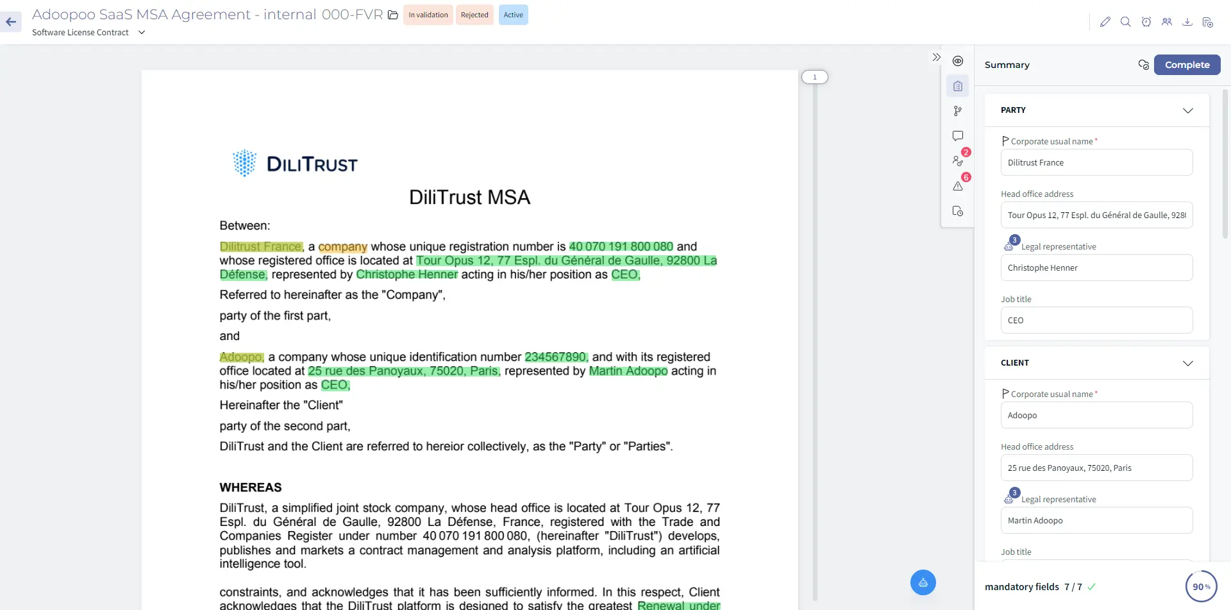Viewport: 1231px width, 610px height.
Task: Click highlighted 'Renewal under' text at page bottom
Action: coord(679,605)
